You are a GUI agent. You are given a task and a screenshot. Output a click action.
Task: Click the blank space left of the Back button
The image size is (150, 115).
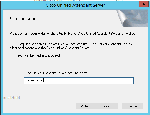click(x=39, y=106)
